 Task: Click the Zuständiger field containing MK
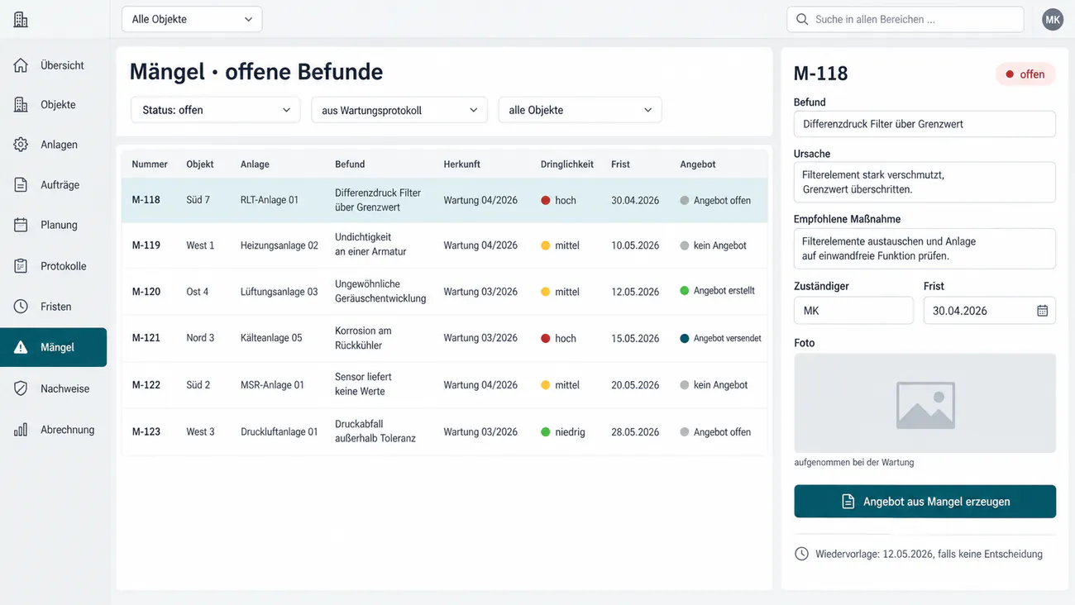coord(853,311)
